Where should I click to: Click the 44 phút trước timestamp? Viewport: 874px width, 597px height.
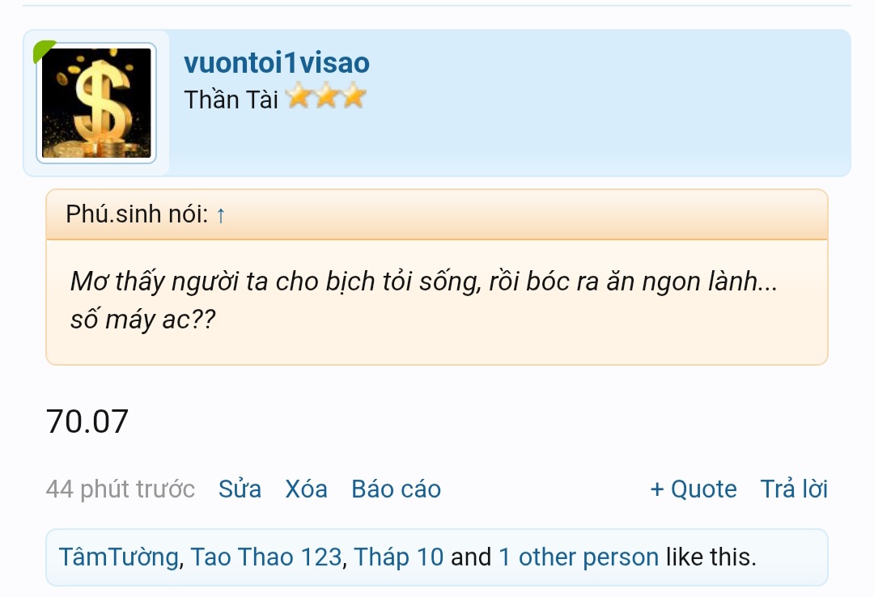click(x=121, y=489)
